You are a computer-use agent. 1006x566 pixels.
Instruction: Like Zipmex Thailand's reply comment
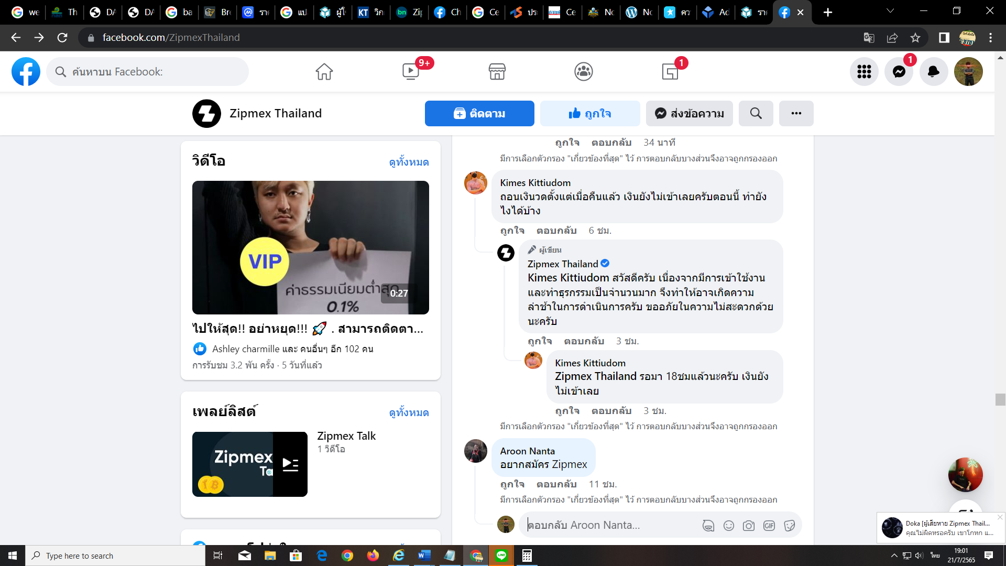(540, 341)
